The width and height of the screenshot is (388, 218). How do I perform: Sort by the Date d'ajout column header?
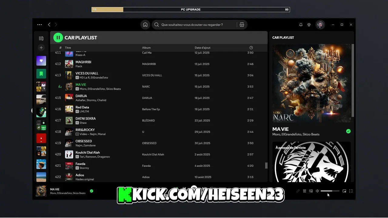point(202,48)
